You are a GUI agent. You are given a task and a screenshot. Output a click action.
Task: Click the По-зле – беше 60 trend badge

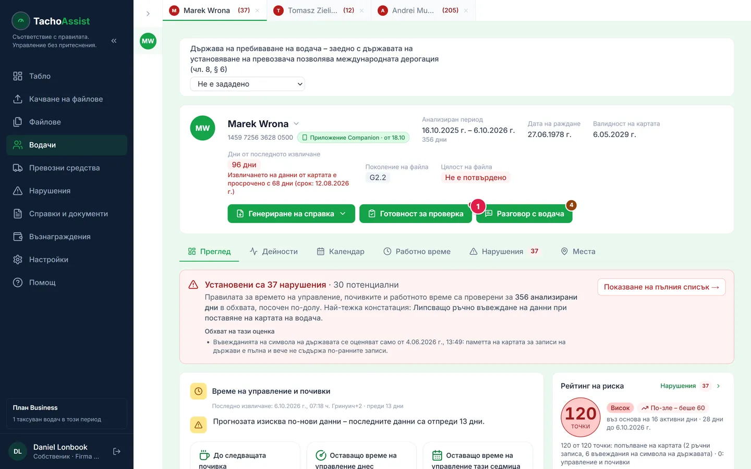coord(673,408)
